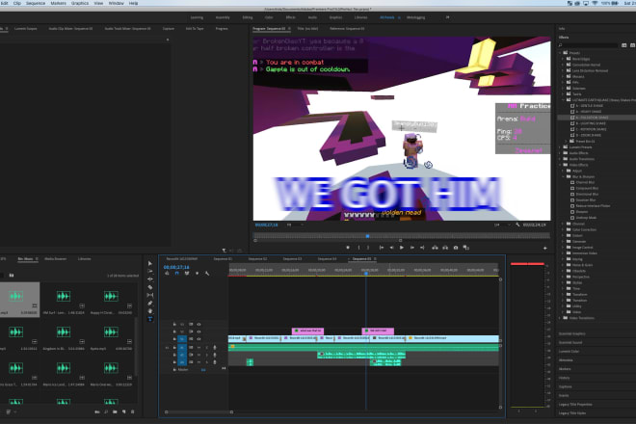Collapse the Ultimate Earthquake presets folder
Viewport: 636px width, 424px height.
click(x=564, y=100)
